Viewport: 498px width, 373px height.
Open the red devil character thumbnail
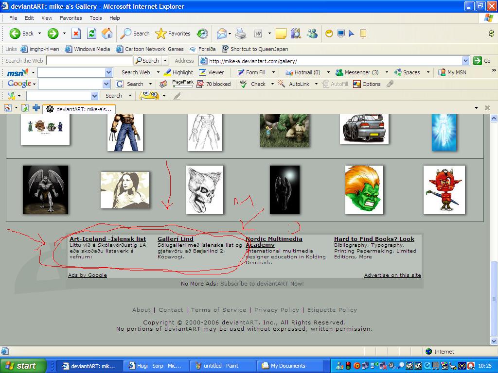[444, 190]
